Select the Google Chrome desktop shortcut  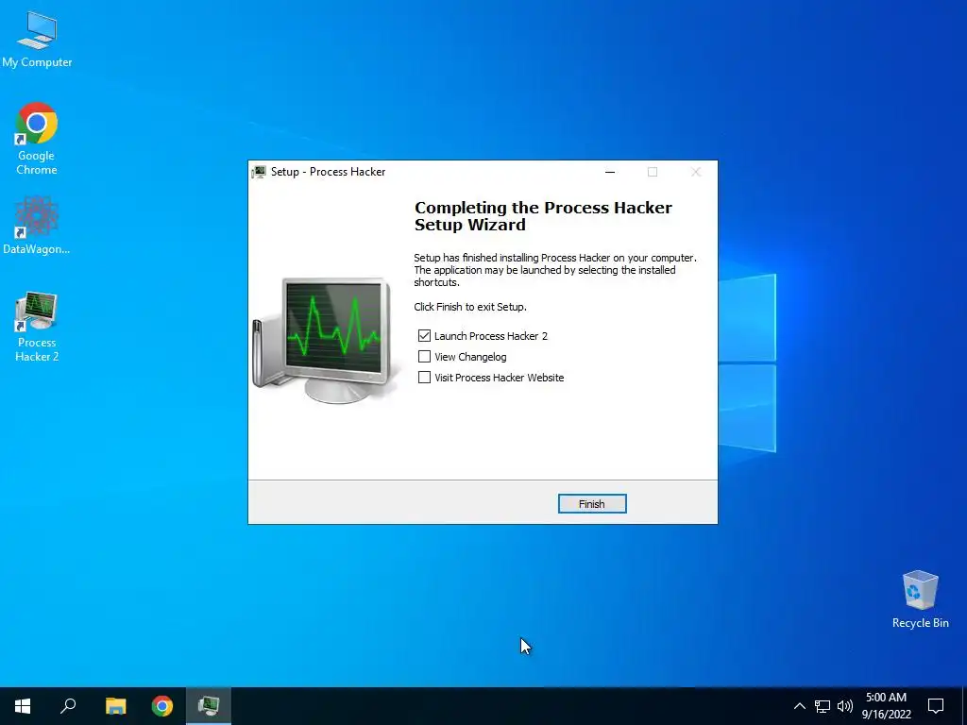(37, 139)
